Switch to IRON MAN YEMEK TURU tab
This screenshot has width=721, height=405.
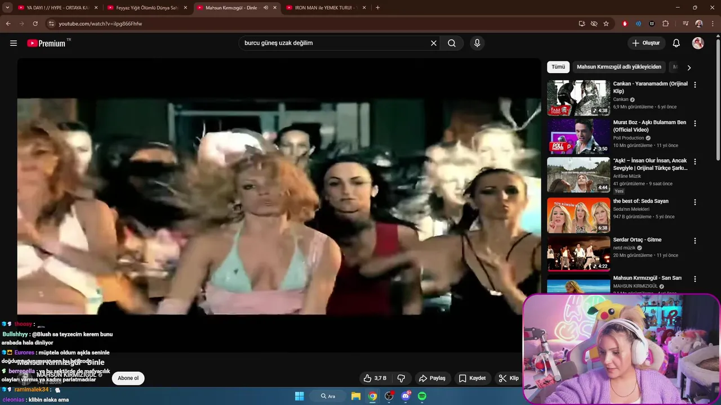(x=327, y=8)
